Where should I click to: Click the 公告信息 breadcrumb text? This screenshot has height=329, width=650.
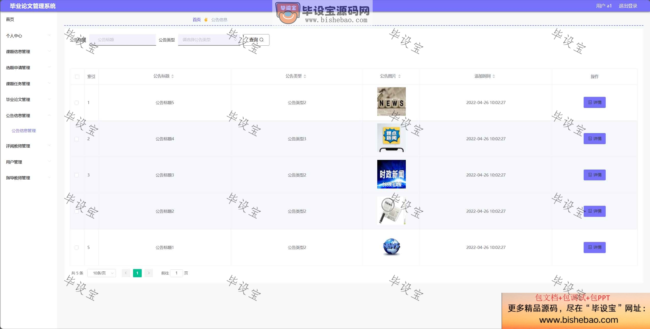tap(219, 20)
